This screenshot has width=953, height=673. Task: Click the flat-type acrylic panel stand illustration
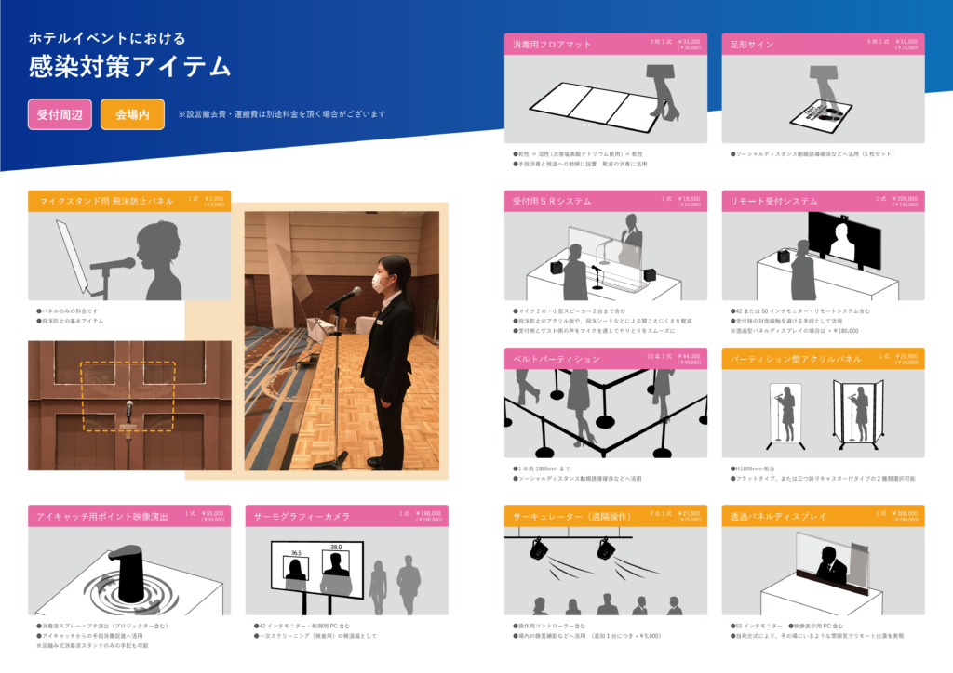coord(786,416)
